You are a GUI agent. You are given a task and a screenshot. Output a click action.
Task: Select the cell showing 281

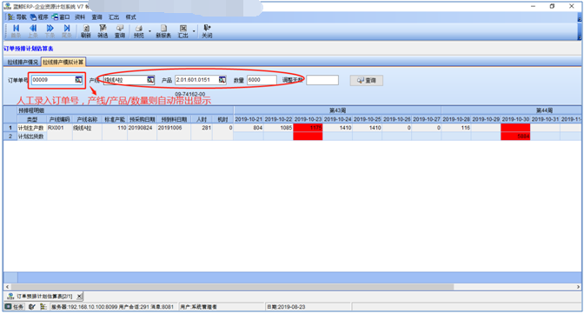click(202, 128)
